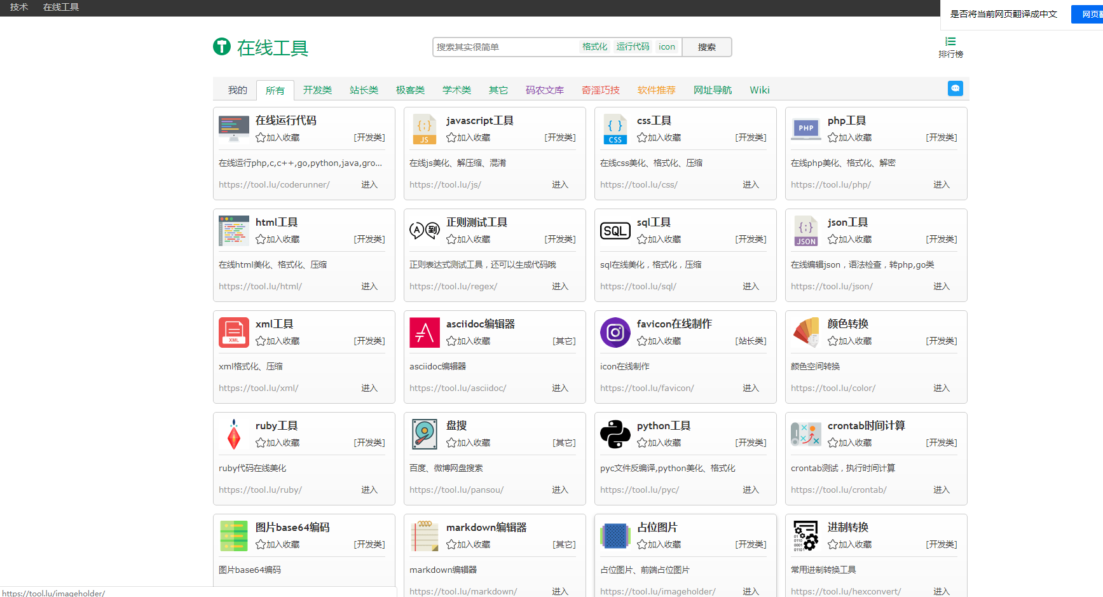This screenshot has width=1103, height=597.
Task: Open the 极客类 tab
Action: 410,90
